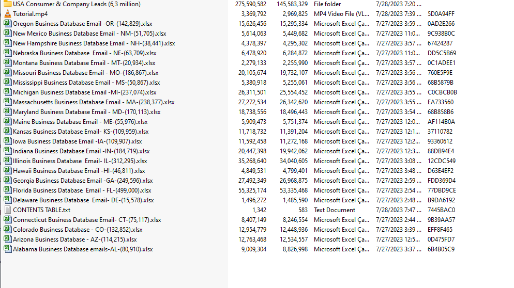Select the Georgia Business Database Email file name

point(83,181)
